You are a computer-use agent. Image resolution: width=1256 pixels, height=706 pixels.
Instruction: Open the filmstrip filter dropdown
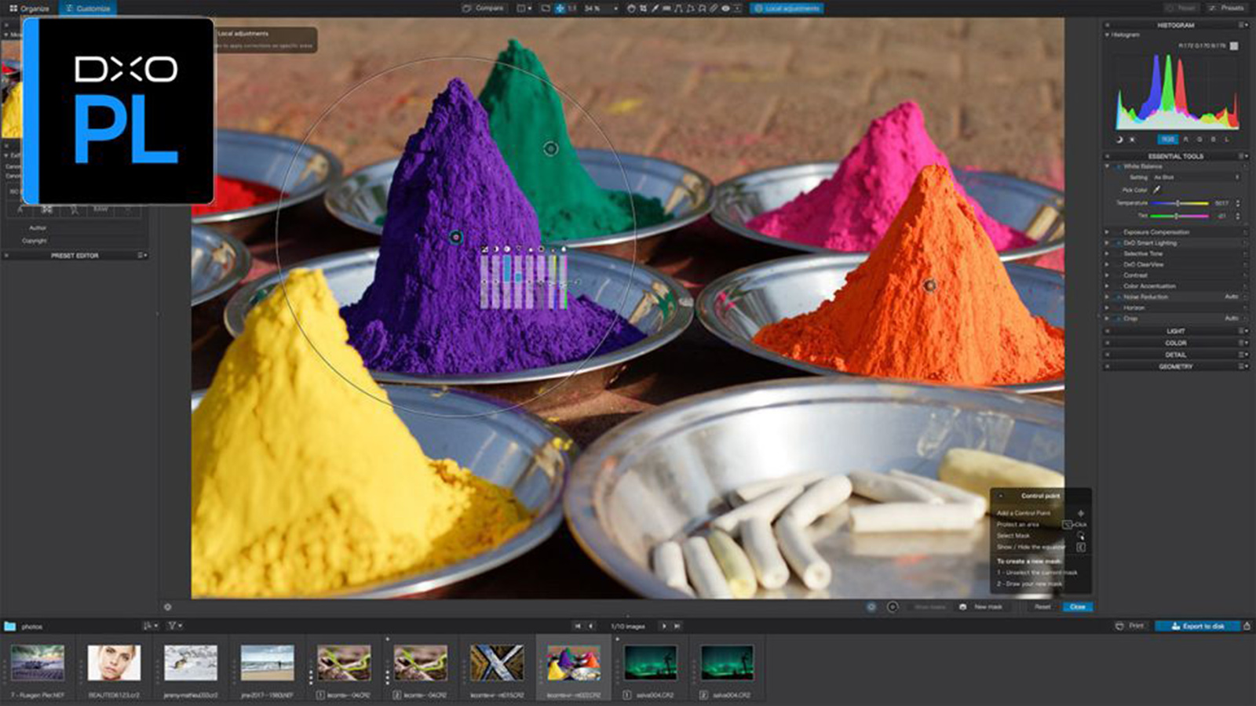[x=175, y=626]
